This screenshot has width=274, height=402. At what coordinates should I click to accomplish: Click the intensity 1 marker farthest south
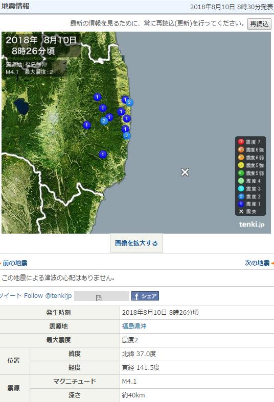(x=103, y=155)
